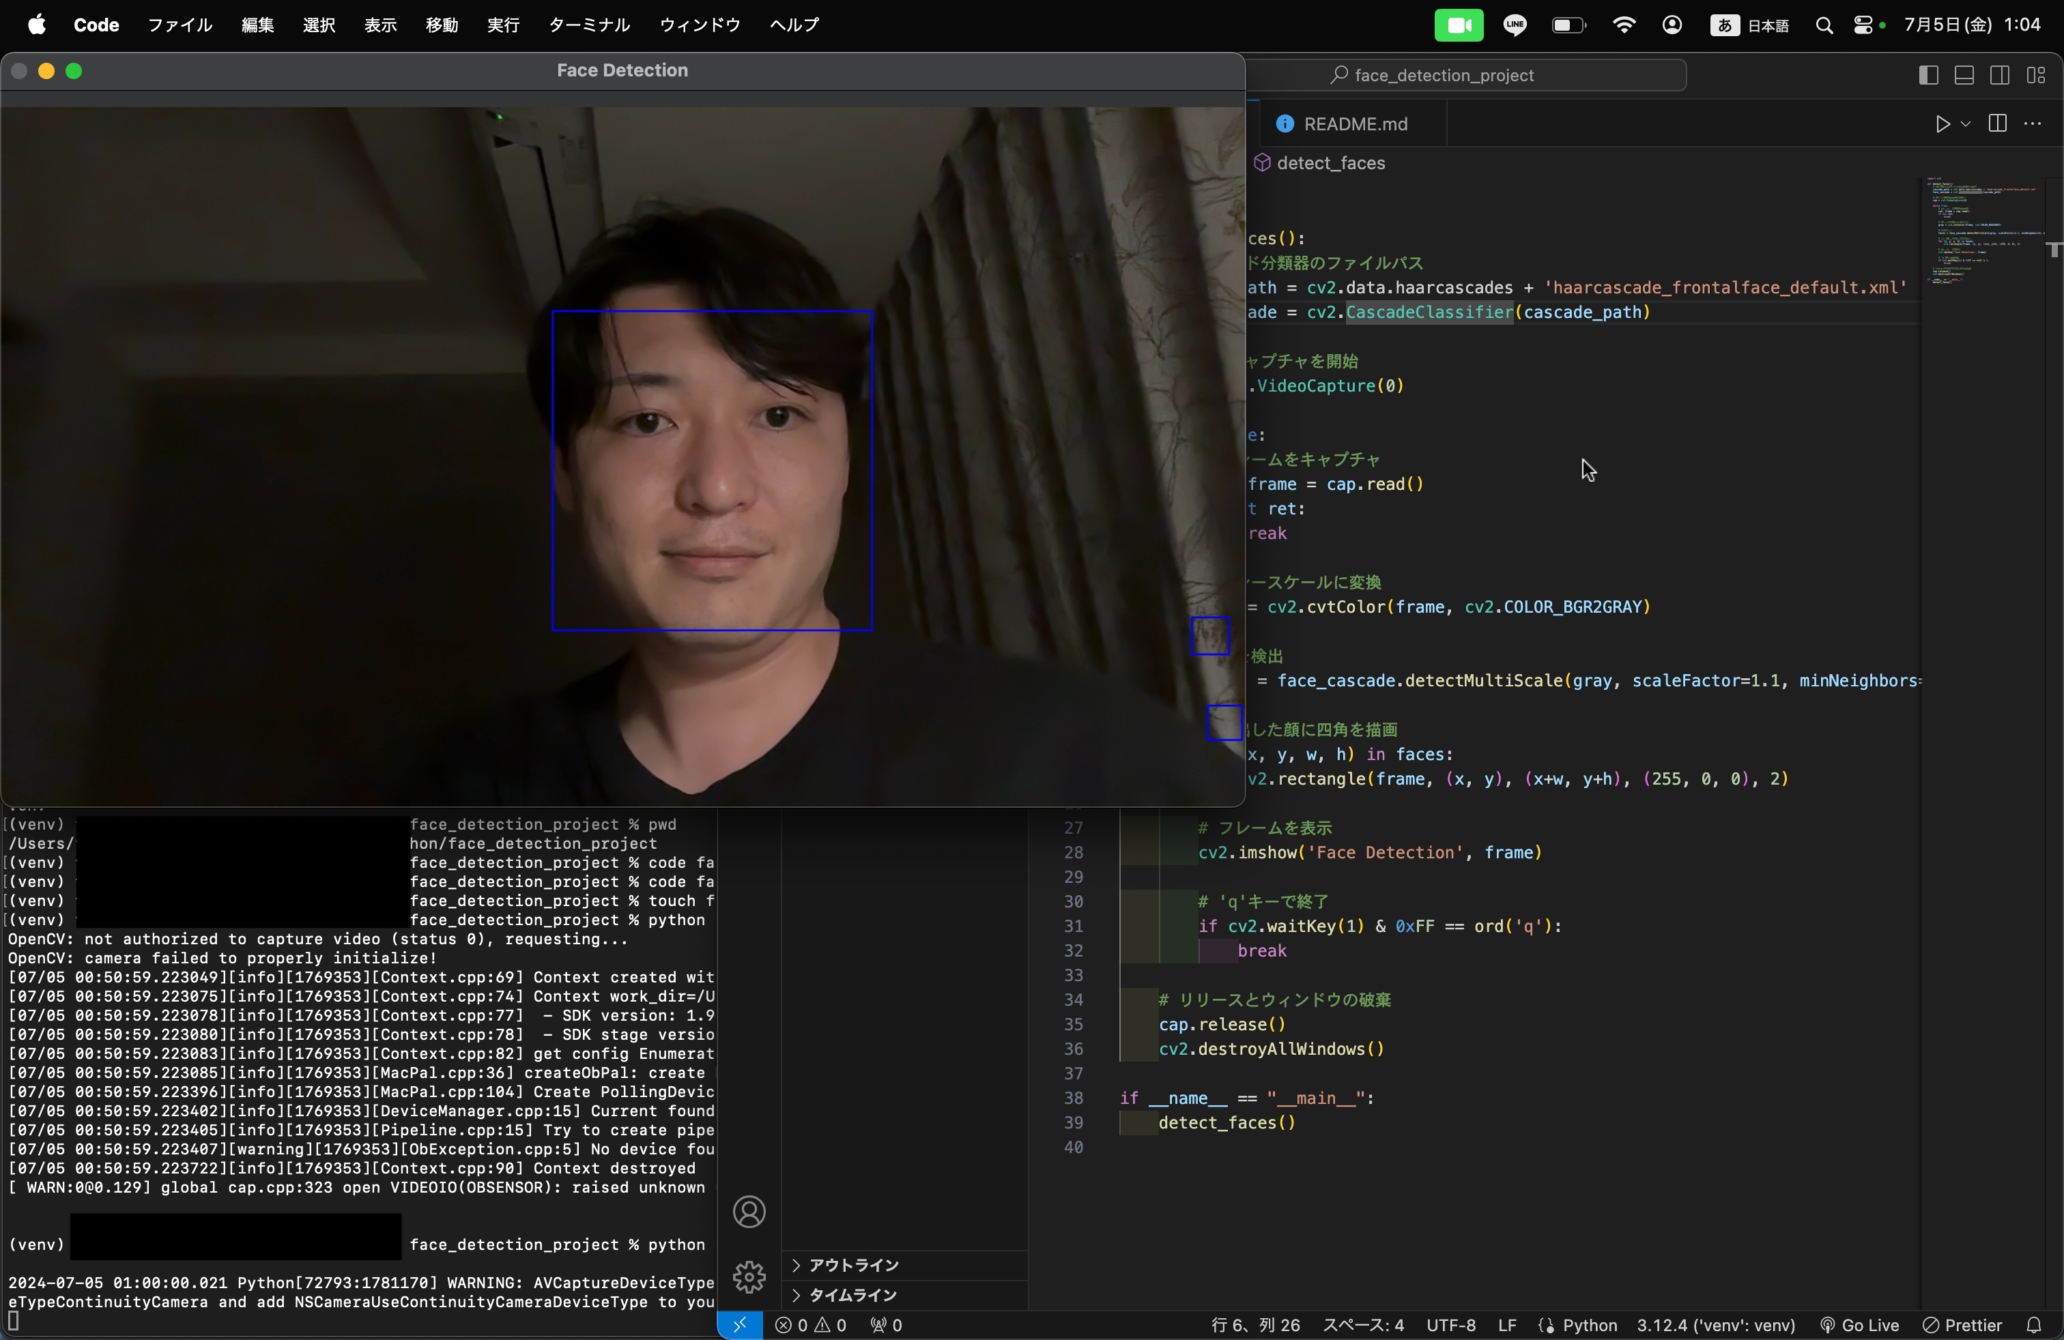Split the editor to the right
This screenshot has width=2064, height=1340.
[1997, 124]
